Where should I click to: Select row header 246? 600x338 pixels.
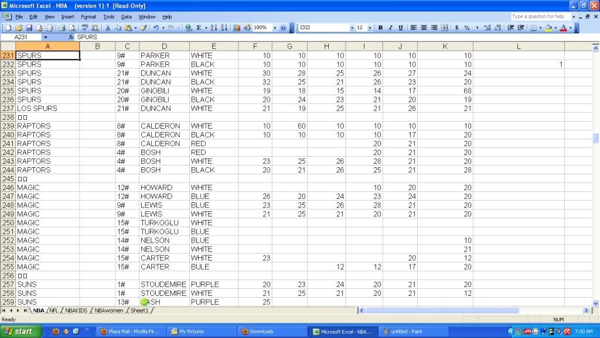[x=8, y=188]
